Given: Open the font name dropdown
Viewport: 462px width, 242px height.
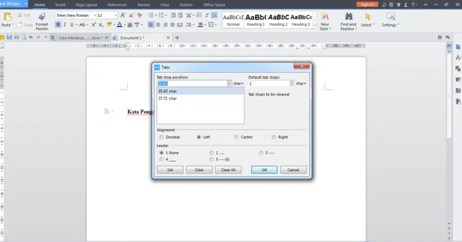Looking at the screenshot, I should click(x=95, y=15).
